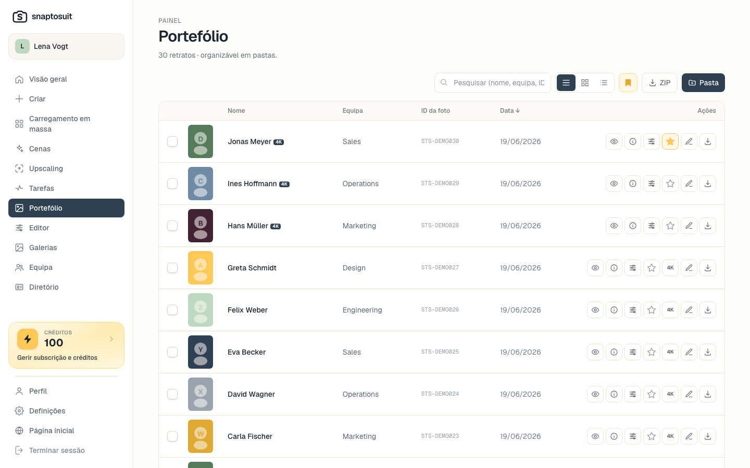This screenshot has height=468, width=750.
Task: Upscale Greta Schmidt to 4K
Action: [x=670, y=268]
